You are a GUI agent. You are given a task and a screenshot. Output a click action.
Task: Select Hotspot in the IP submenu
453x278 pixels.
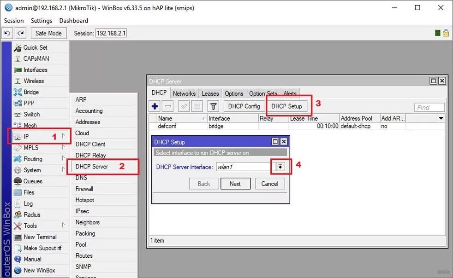103,200
